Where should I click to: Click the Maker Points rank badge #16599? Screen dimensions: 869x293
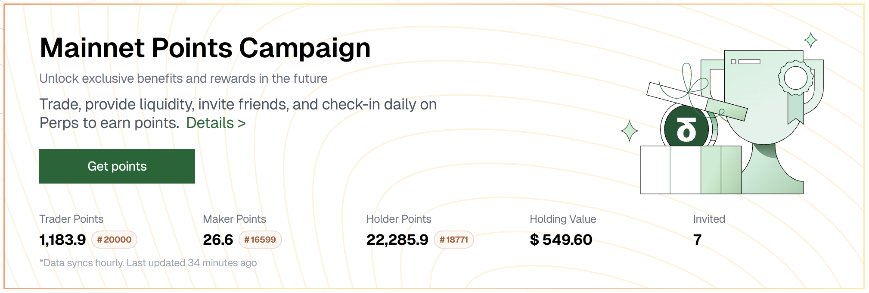pos(260,240)
